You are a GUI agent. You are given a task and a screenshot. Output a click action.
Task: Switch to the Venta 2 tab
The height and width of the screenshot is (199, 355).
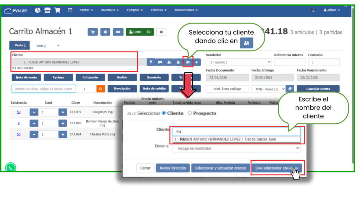coord(41,46)
